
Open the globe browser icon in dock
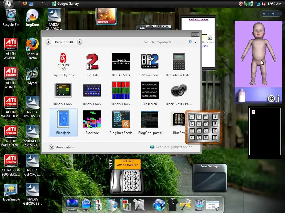point(159,205)
